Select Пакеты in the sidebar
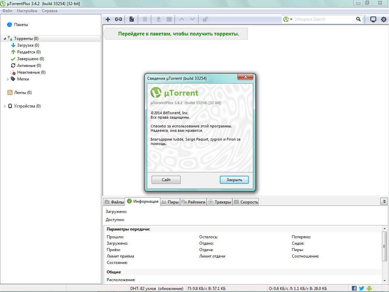This screenshot has width=389, height=292. 21,25
